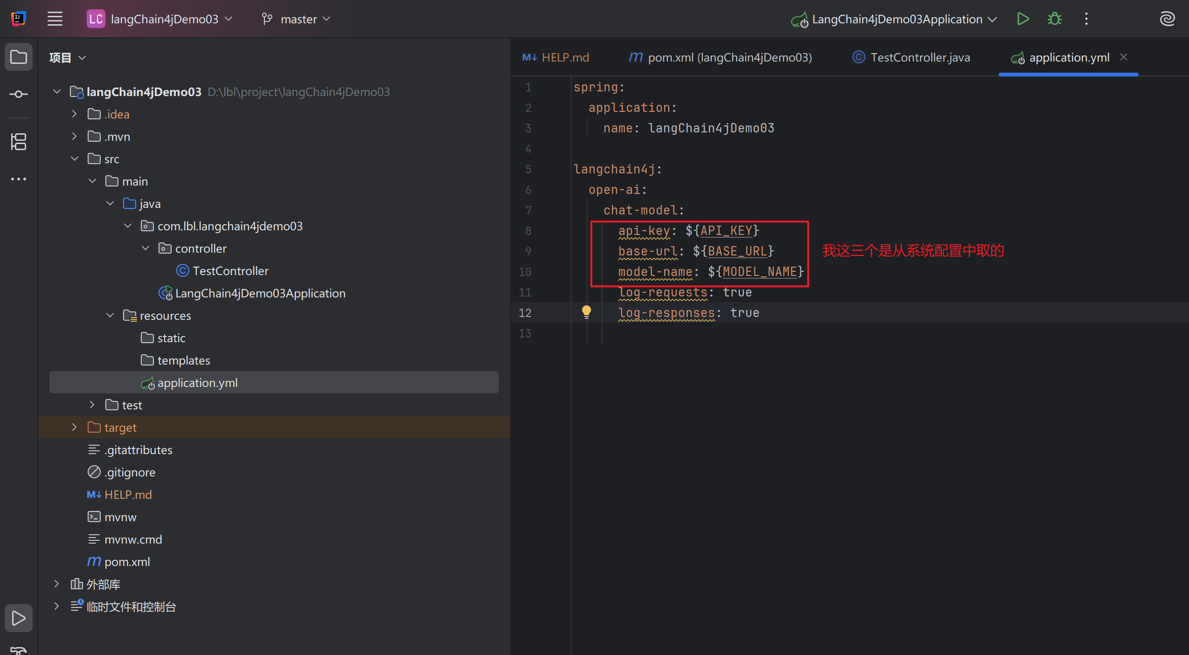Run LangChain4jDemo03Application with the green play icon
The image size is (1189, 655).
click(1023, 19)
